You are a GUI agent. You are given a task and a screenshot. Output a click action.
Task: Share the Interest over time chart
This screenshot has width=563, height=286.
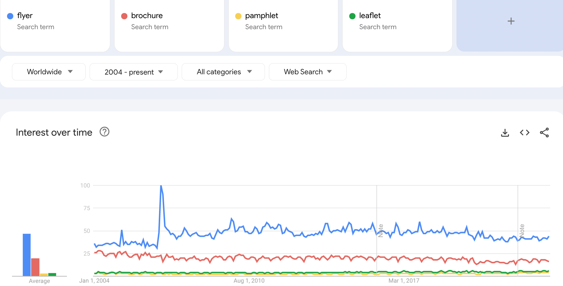pyautogui.click(x=544, y=133)
